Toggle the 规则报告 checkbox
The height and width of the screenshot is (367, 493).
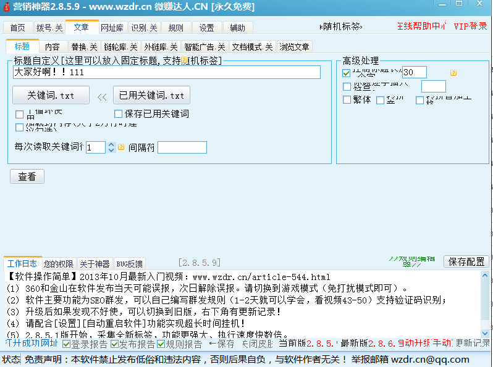161,344
